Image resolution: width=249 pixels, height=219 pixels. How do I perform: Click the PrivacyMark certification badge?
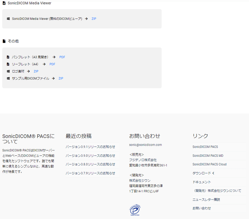pos(135,210)
